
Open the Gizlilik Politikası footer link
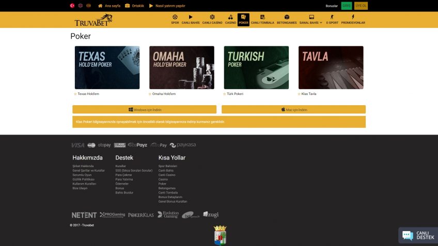(x=84, y=179)
